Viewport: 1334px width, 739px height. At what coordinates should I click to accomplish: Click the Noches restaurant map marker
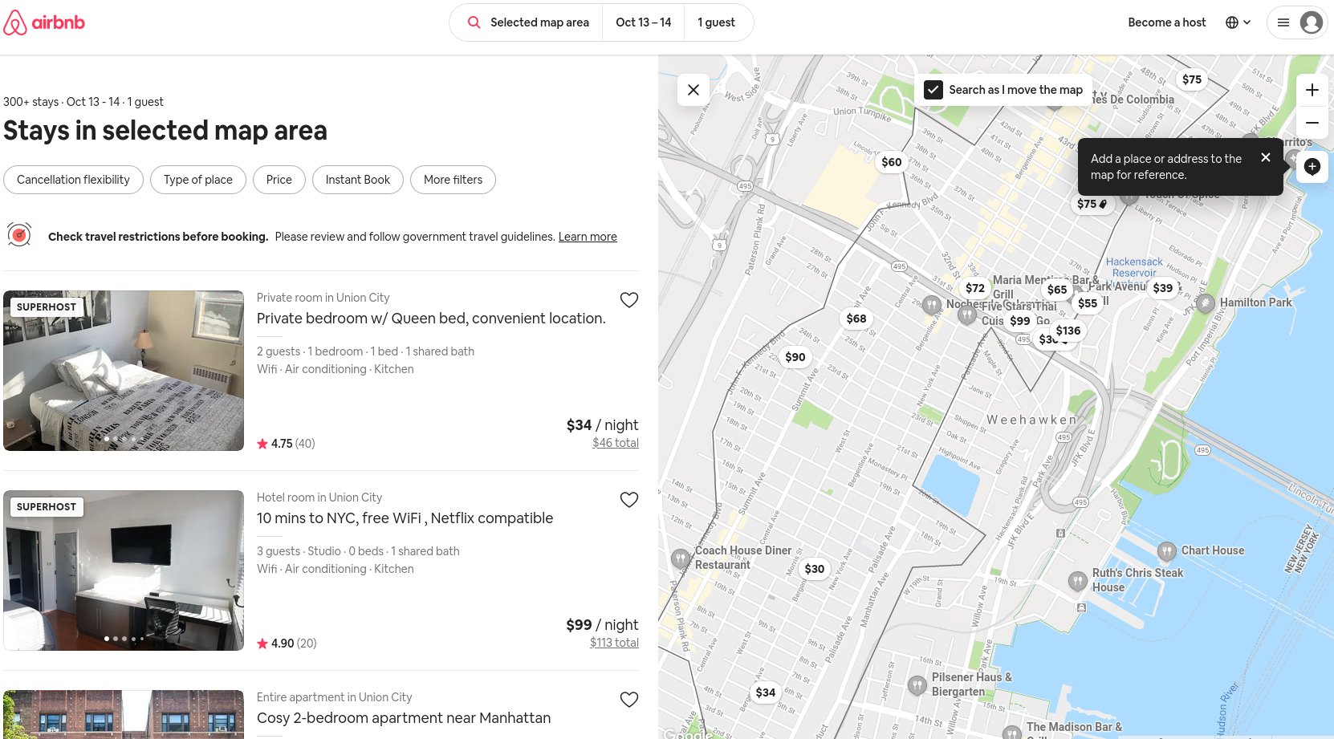tap(932, 305)
